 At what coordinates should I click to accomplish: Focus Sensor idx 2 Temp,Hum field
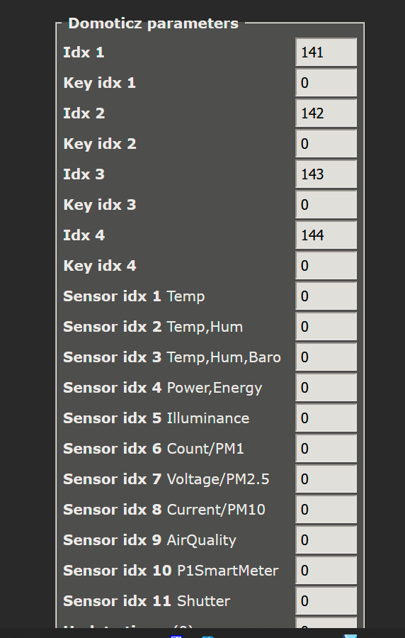[326, 327]
